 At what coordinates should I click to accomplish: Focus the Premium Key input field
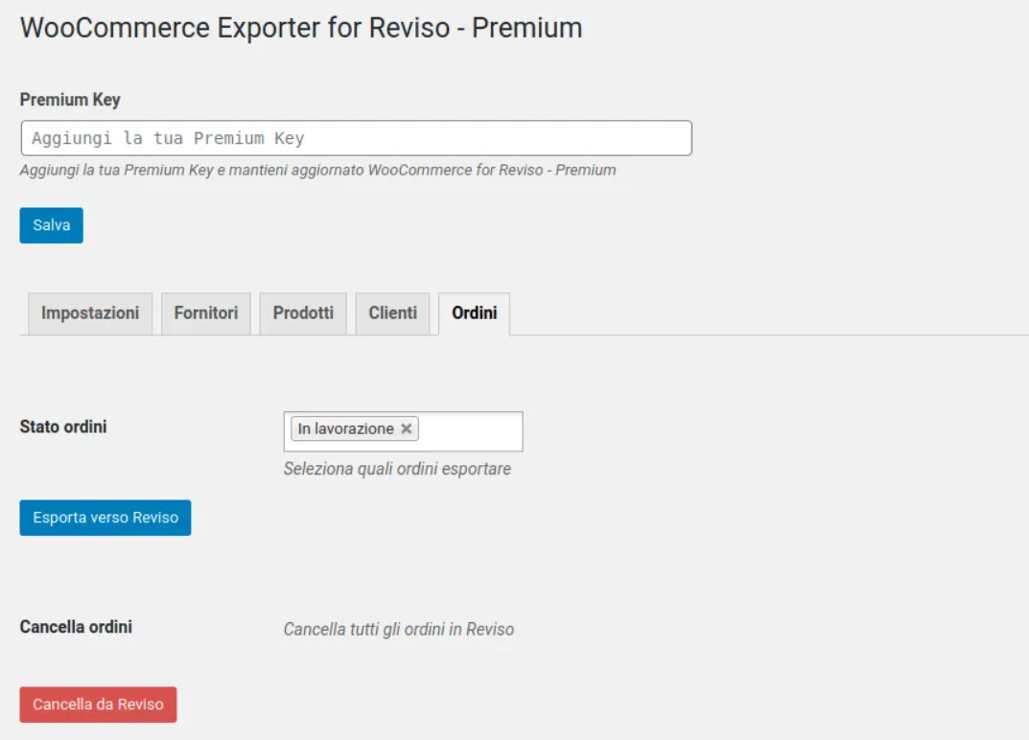(356, 138)
